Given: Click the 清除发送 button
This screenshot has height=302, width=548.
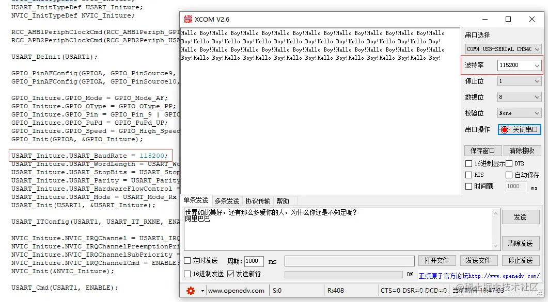Looking at the screenshot, I should click(521, 243).
